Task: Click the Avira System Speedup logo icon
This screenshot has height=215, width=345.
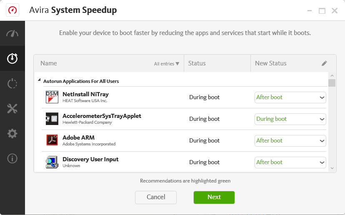Action: [x=12, y=10]
